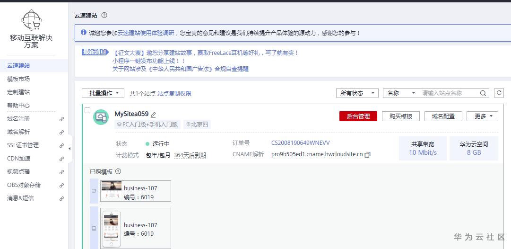
Task: Click the external link icon next to 域名解析
Action: coord(61,132)
